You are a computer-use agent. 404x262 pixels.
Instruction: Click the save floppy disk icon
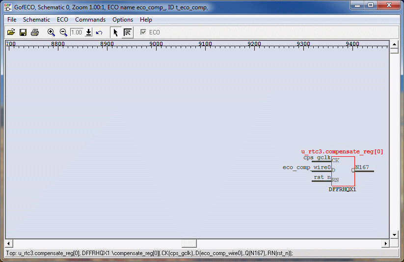pyautogui.click(x=23, y=32)
